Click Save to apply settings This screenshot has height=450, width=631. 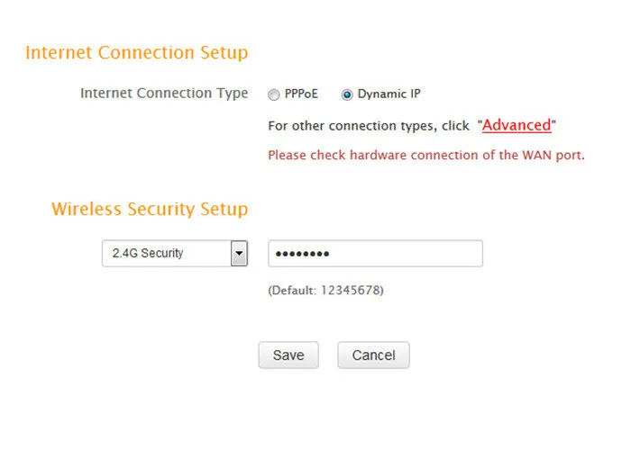[x=288, y=355]
